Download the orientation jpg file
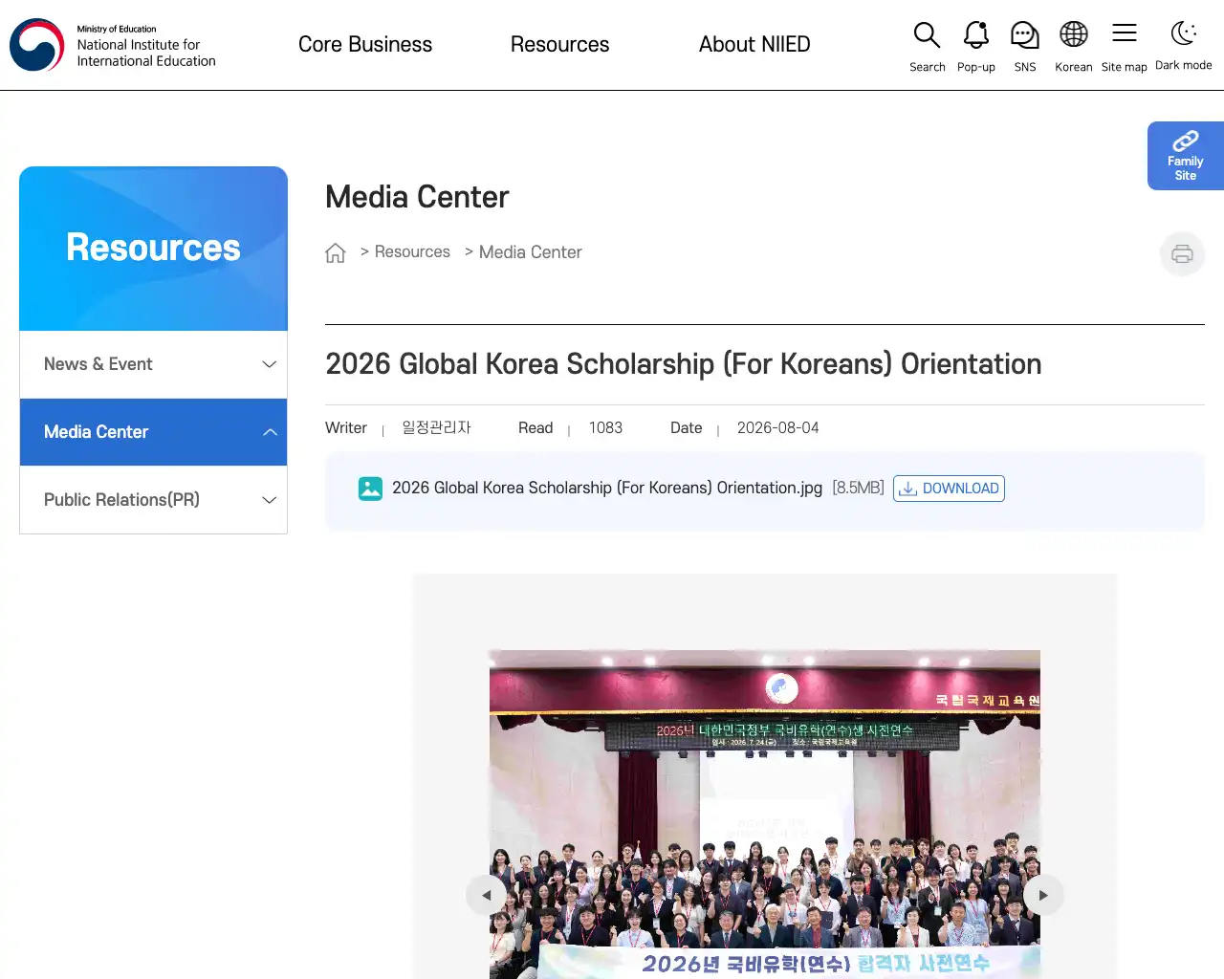 [949, 489]
